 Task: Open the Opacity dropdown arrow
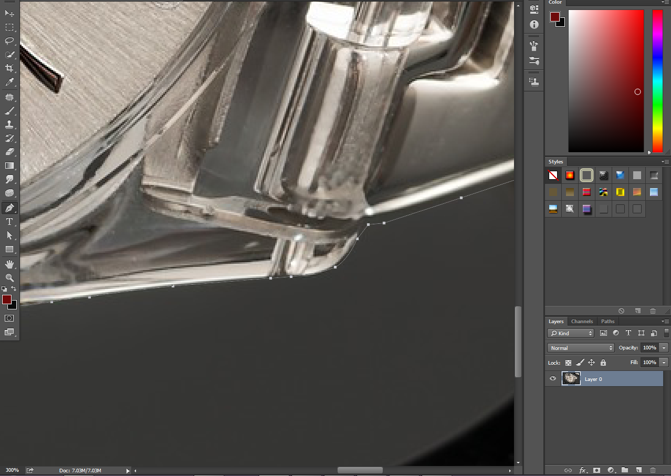(663, 347)
